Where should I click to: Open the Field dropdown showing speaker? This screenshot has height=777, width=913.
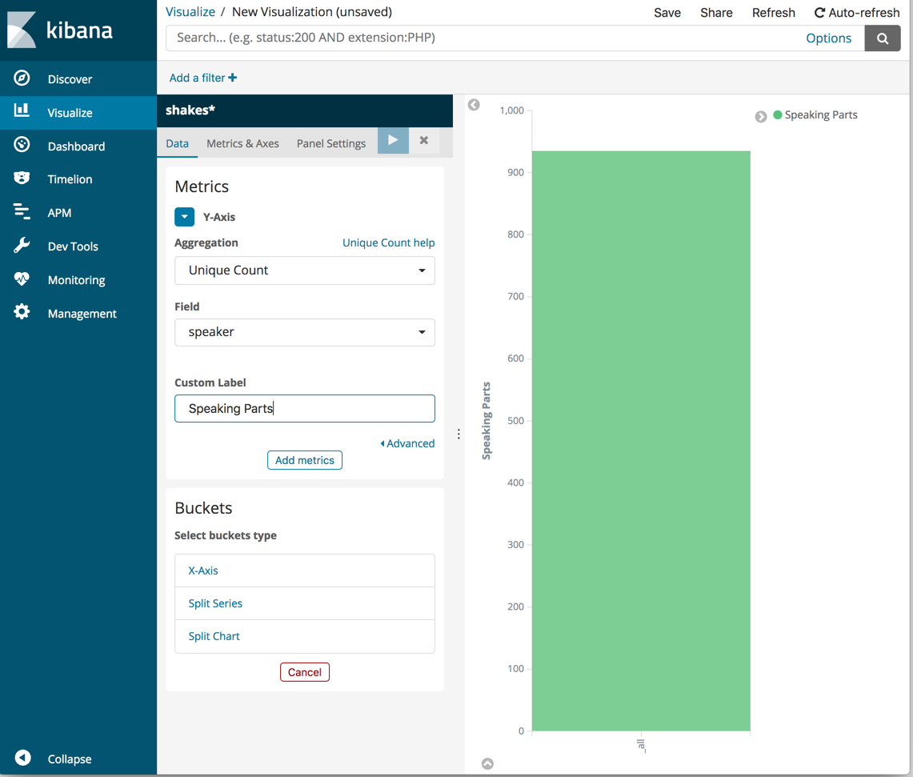point(304,332)
